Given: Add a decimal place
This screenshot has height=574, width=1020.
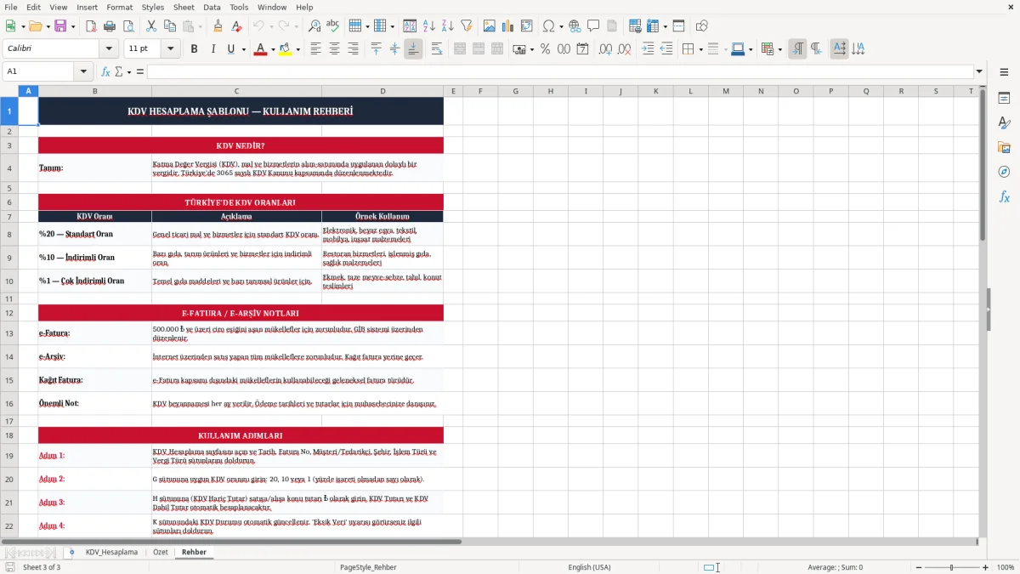Looking at the screenshot, I should click(605, 49).
